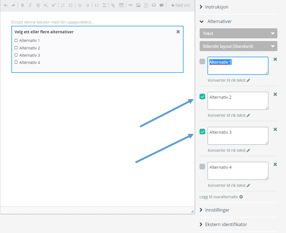This screenshot has width=286, height=233.
Task: Redo the last edit
Action: 13,5
